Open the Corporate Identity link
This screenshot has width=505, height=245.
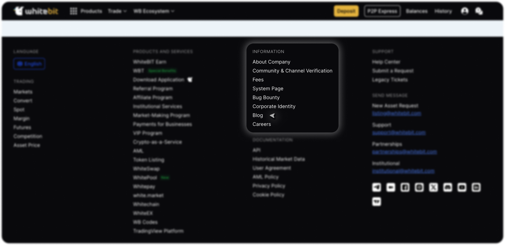tap(274, 106)
